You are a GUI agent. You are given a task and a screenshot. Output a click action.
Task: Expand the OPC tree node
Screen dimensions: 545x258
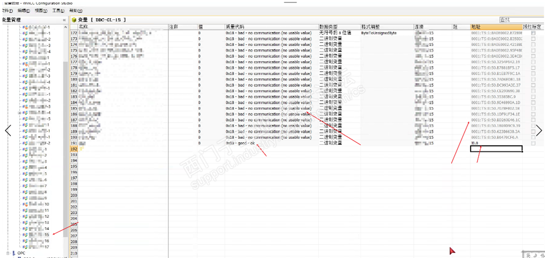tap(8, 253)
